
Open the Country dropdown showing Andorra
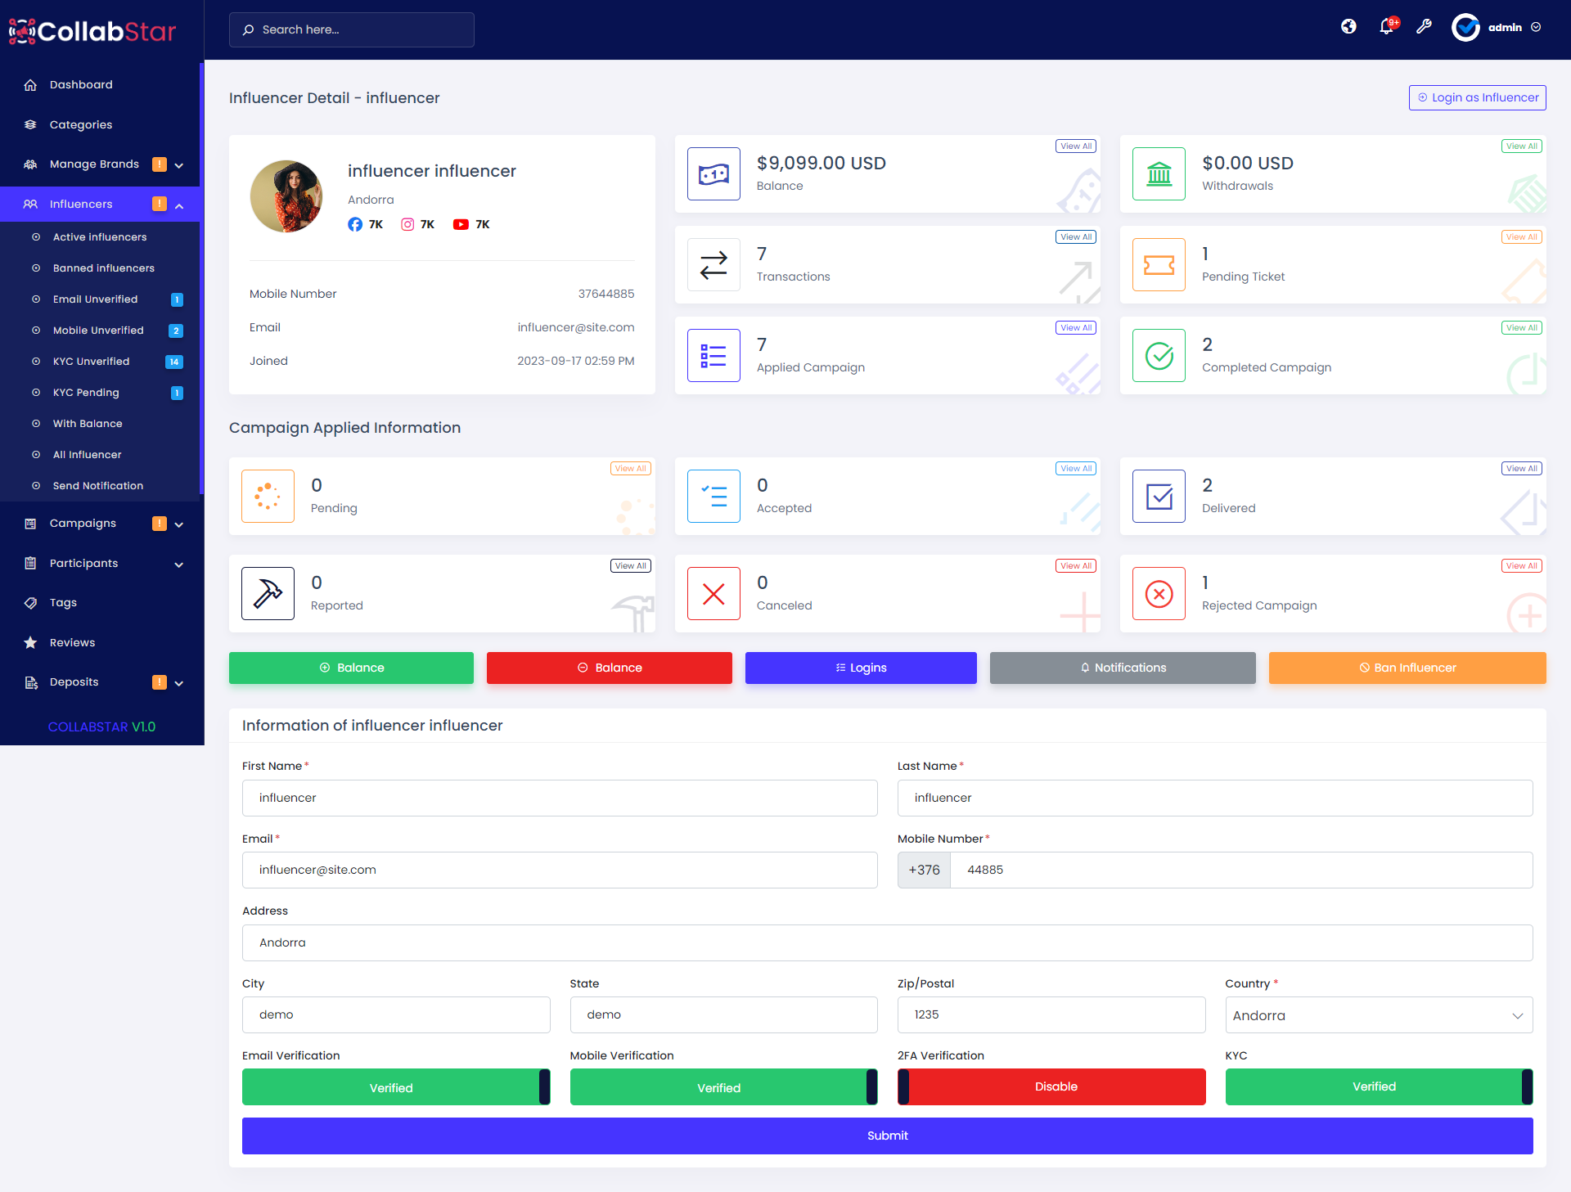[x=1378, y=1014]
